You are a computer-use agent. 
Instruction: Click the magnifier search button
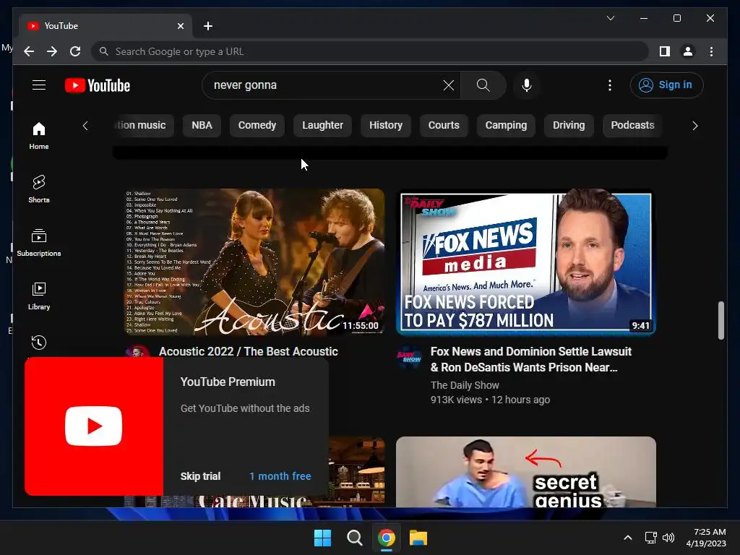(483, 85)
